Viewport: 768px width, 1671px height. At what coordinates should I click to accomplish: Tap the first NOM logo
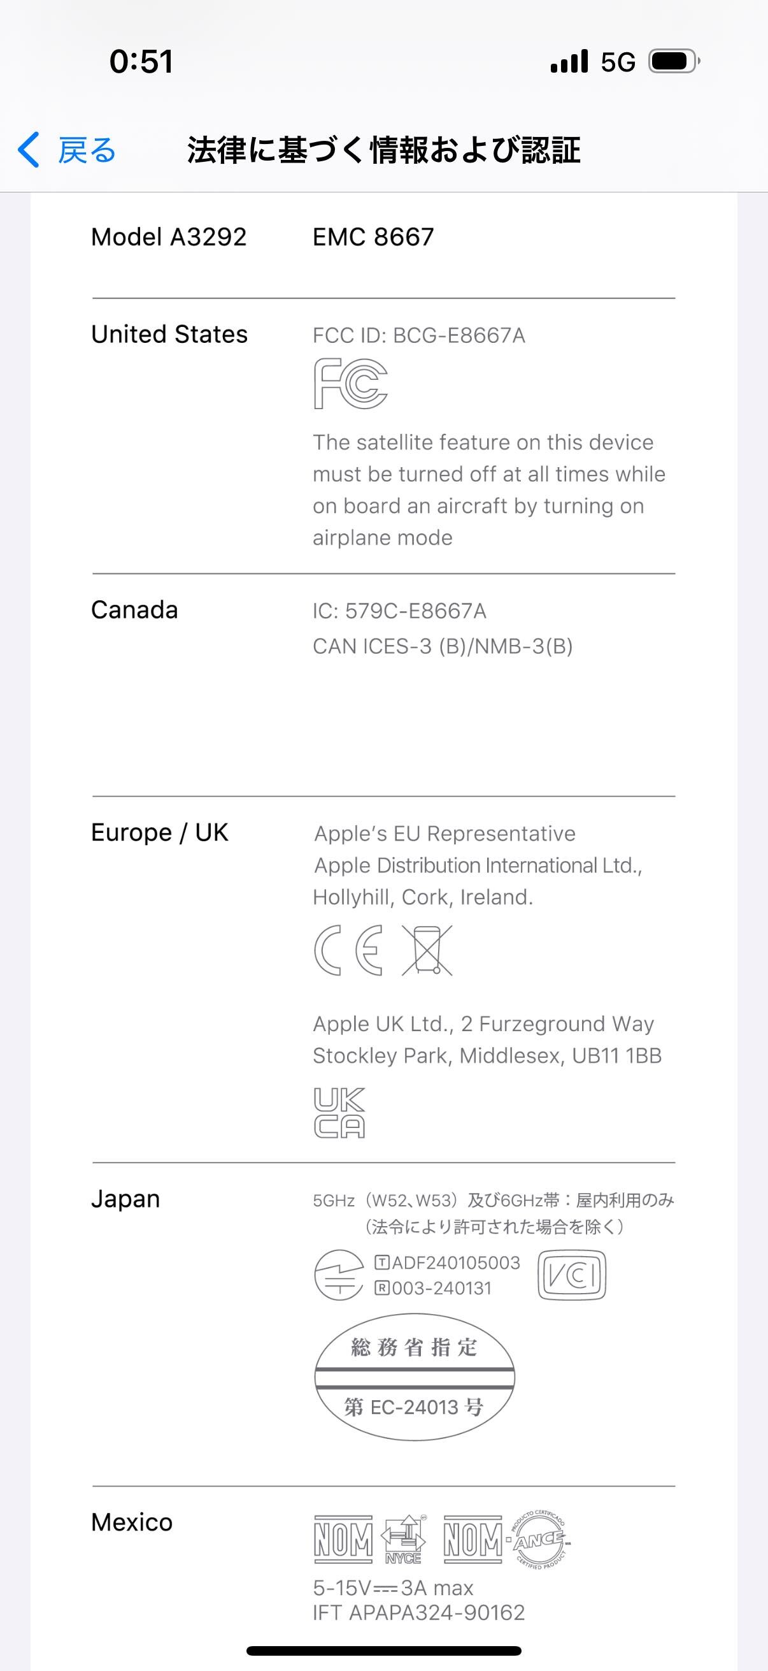click(x=343, y=1539)
